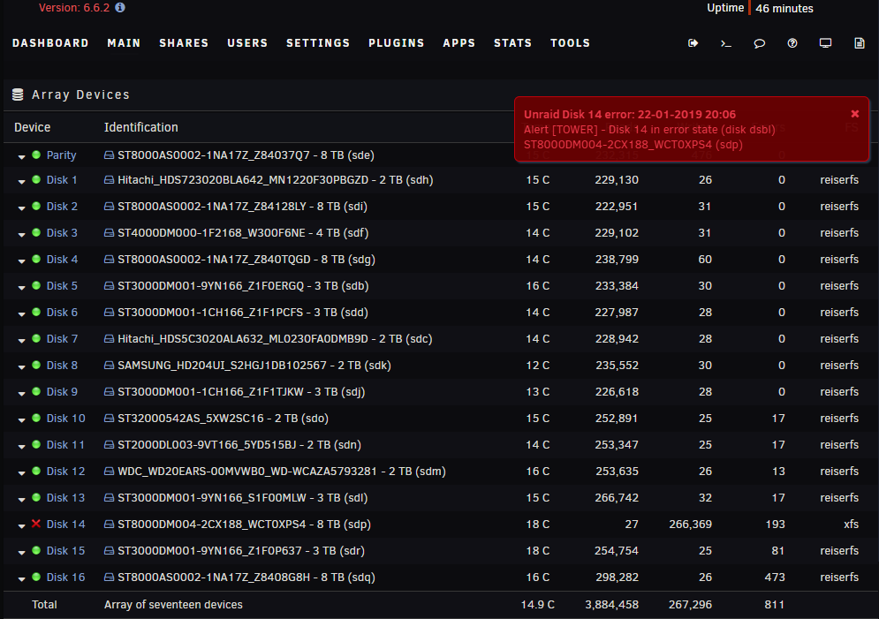Viewport: 879px width, 619px height.
Task: Click the Array Devices stack icon
Action: pos(18,94)
